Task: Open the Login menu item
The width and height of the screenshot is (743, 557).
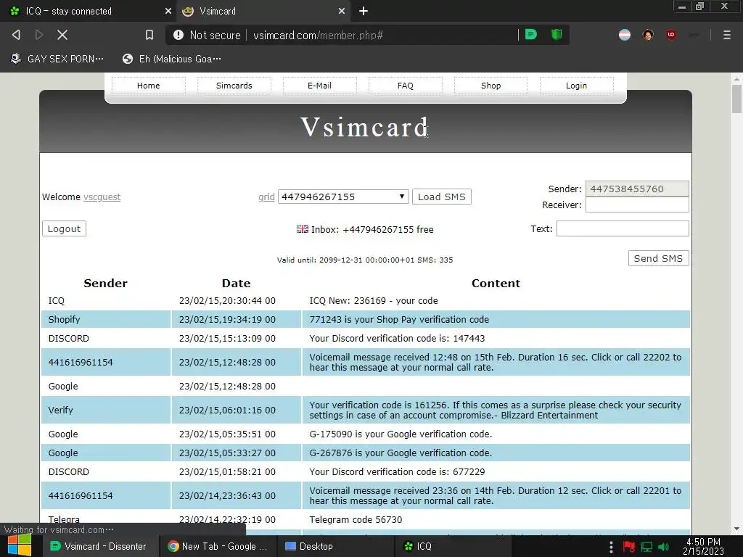Action: point(576,86)
